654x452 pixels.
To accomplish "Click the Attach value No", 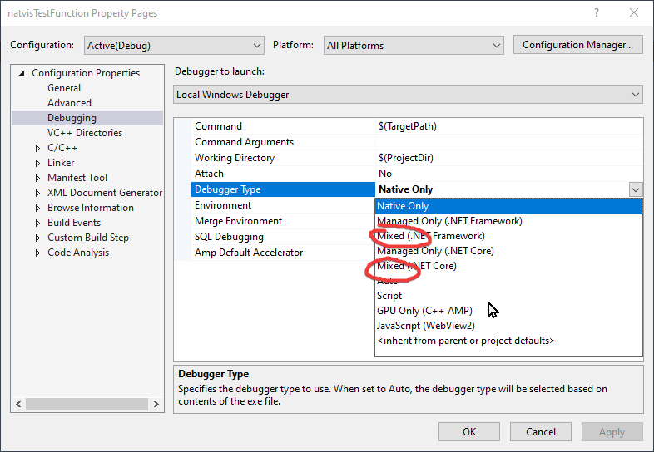I will click(x=385, y=174).
